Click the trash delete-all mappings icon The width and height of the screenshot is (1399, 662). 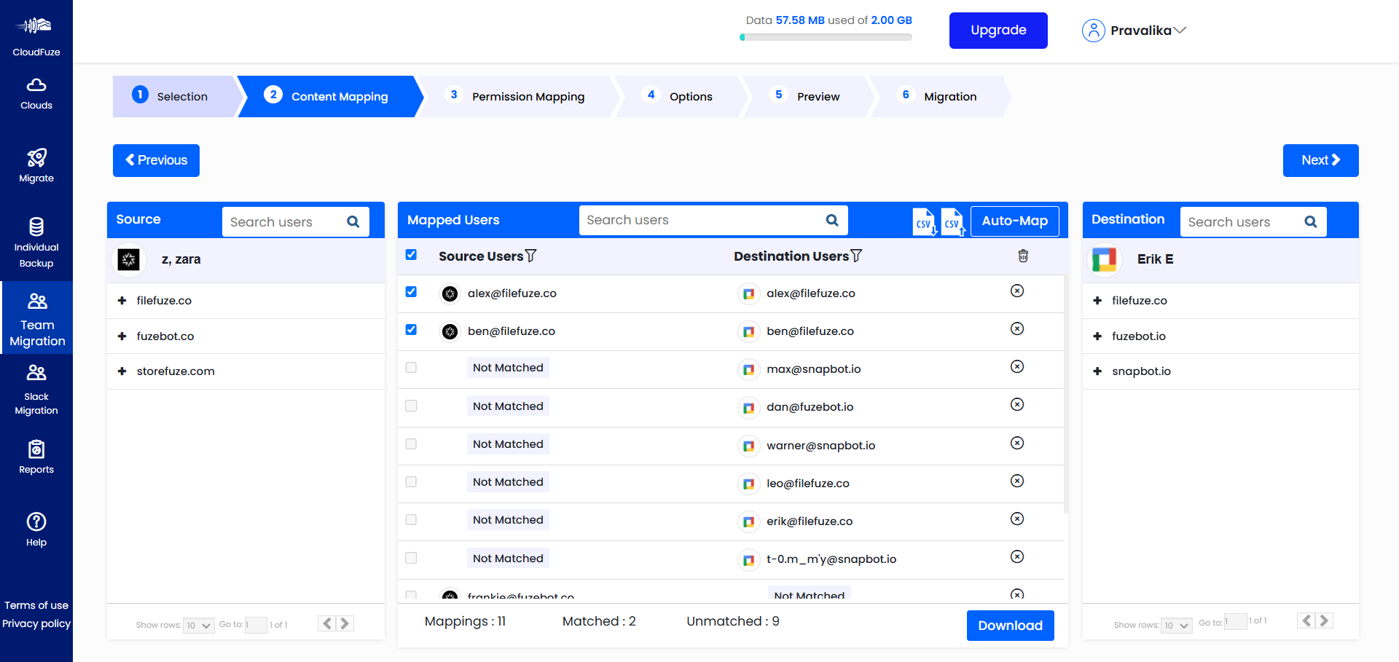[1023, 256]
